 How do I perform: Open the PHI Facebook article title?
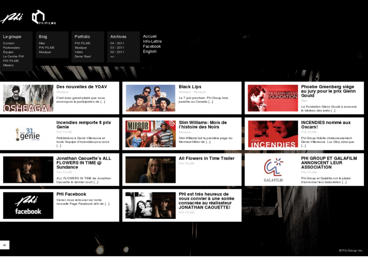click(x=71, y=194)
